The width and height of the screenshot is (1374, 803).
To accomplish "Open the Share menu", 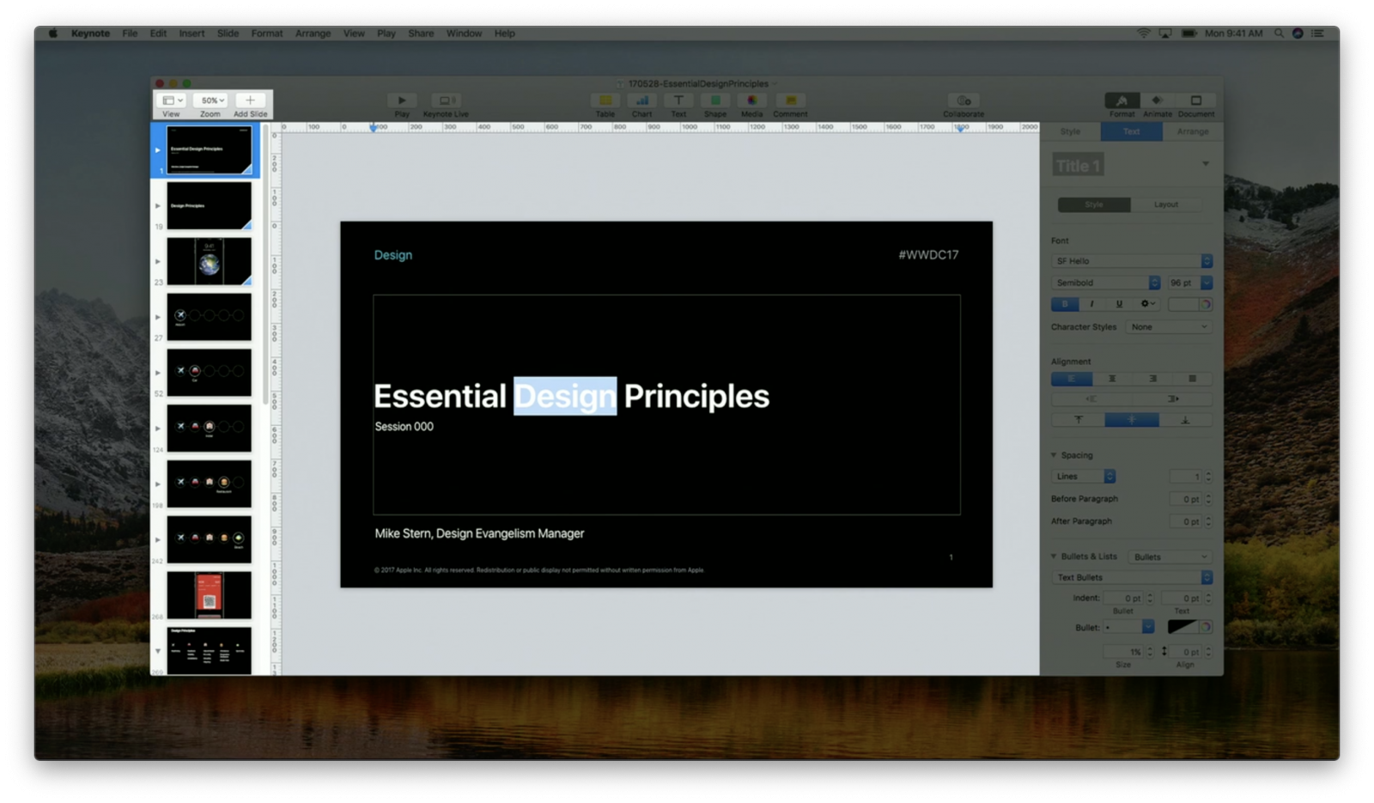I will [x=421, y=33].
